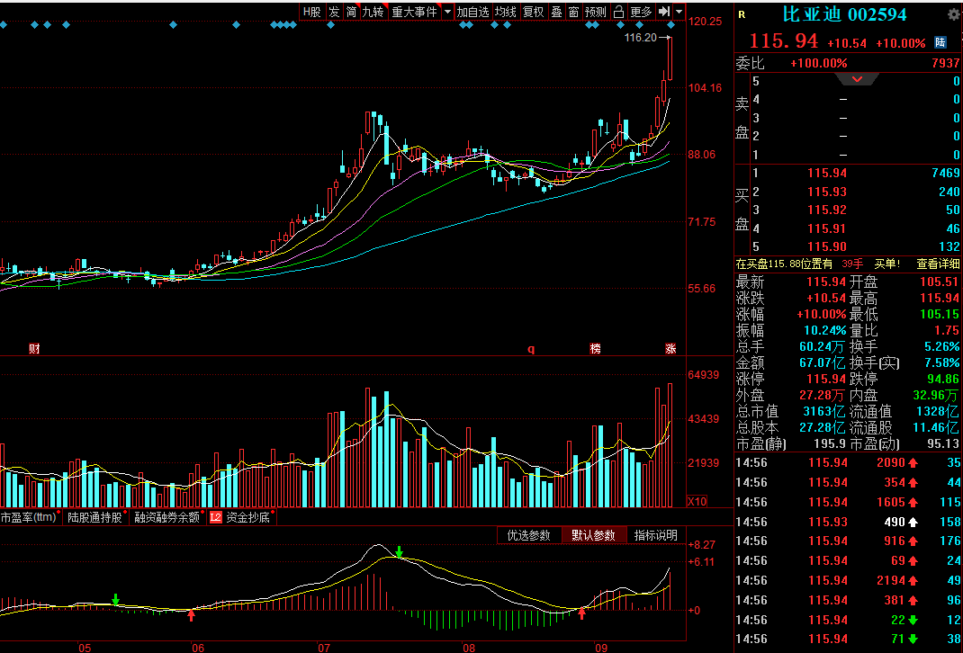
Task: Click the q marker on the chart
Action: pyautogui.click(x=531, y=349)
